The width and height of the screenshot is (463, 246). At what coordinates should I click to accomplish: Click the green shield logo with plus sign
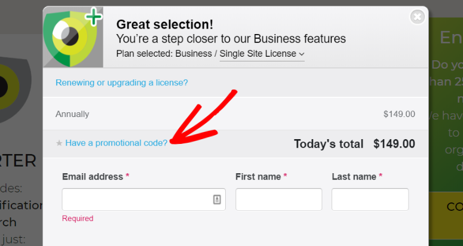pyautogui.click(x=73, y=37)
